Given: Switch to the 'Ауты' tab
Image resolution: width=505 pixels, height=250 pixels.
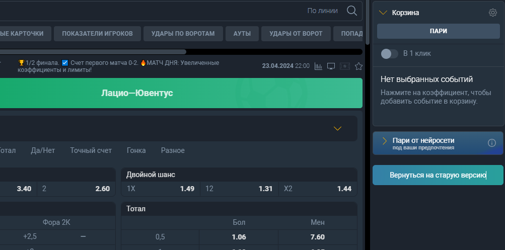Looking at the screenshot, I should coord(242,34).
